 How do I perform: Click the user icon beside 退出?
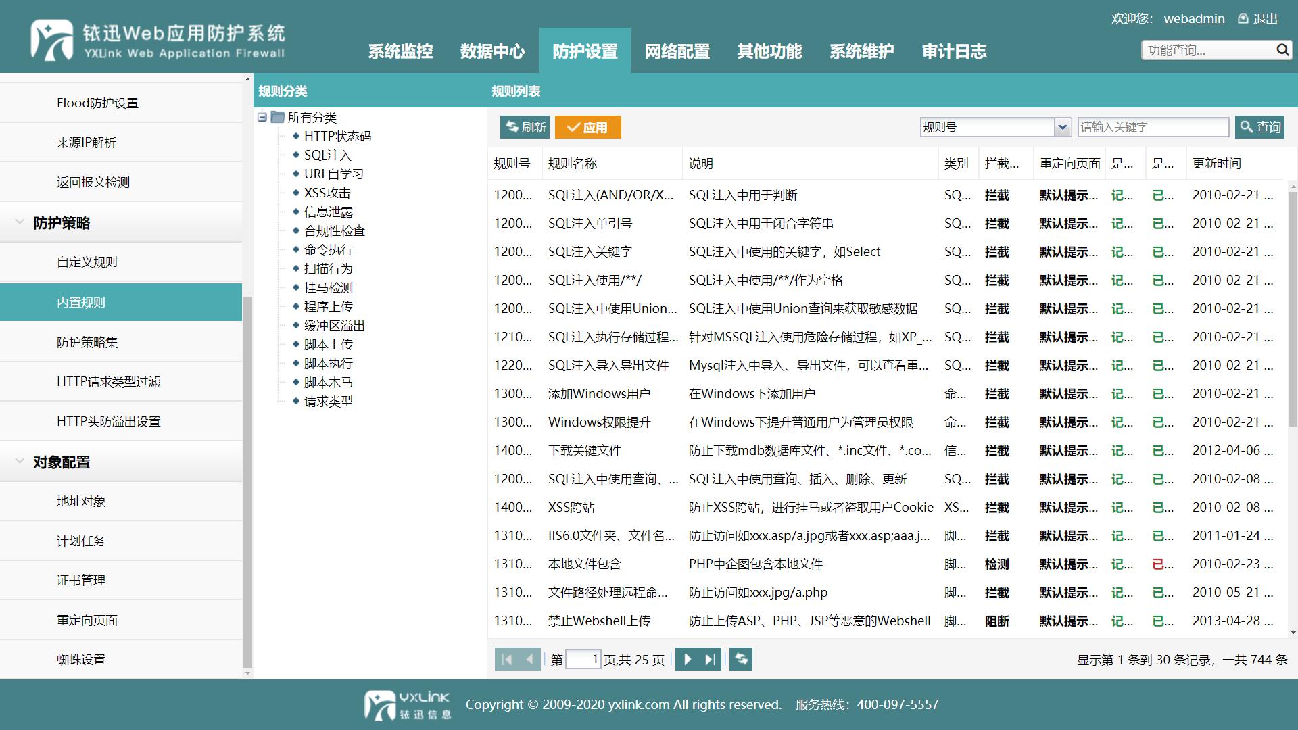click(x=1243, y=18)
